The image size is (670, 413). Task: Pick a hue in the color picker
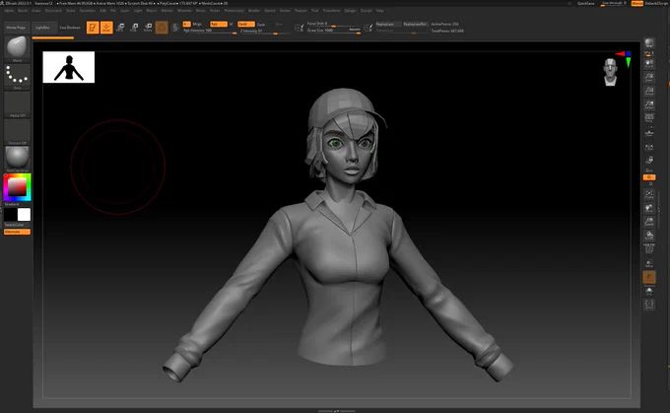(17, 187)
